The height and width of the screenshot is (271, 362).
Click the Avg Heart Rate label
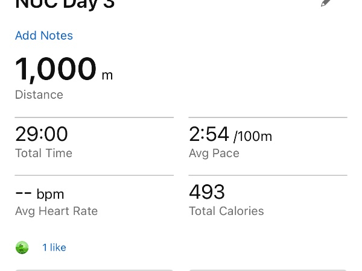coord(56,211)
